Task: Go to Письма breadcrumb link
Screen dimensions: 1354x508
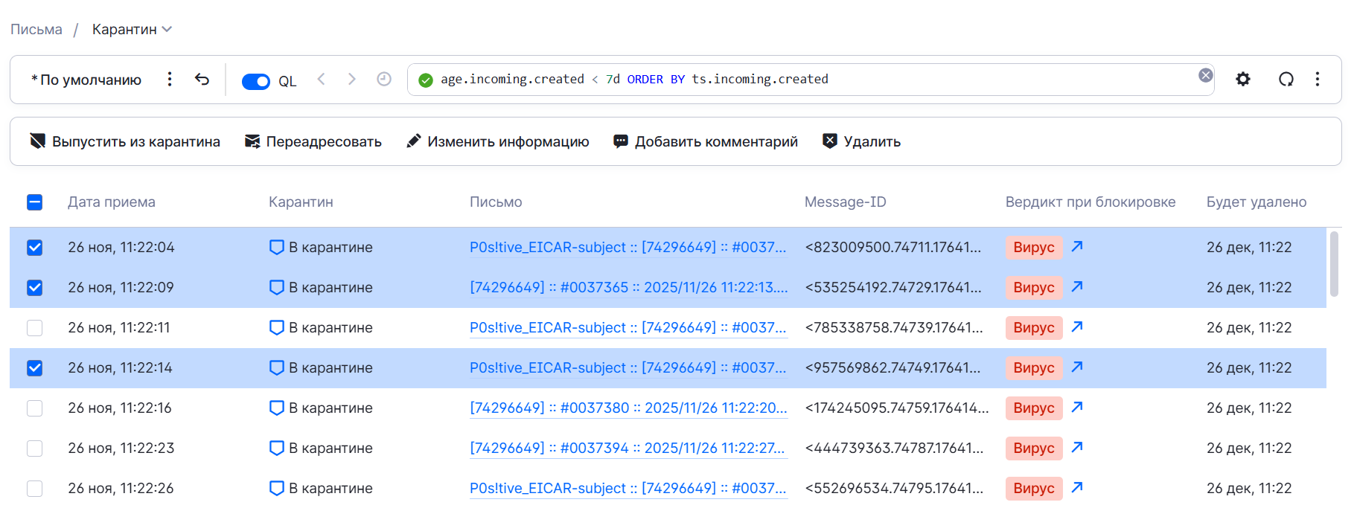Action: pos(36,30)
